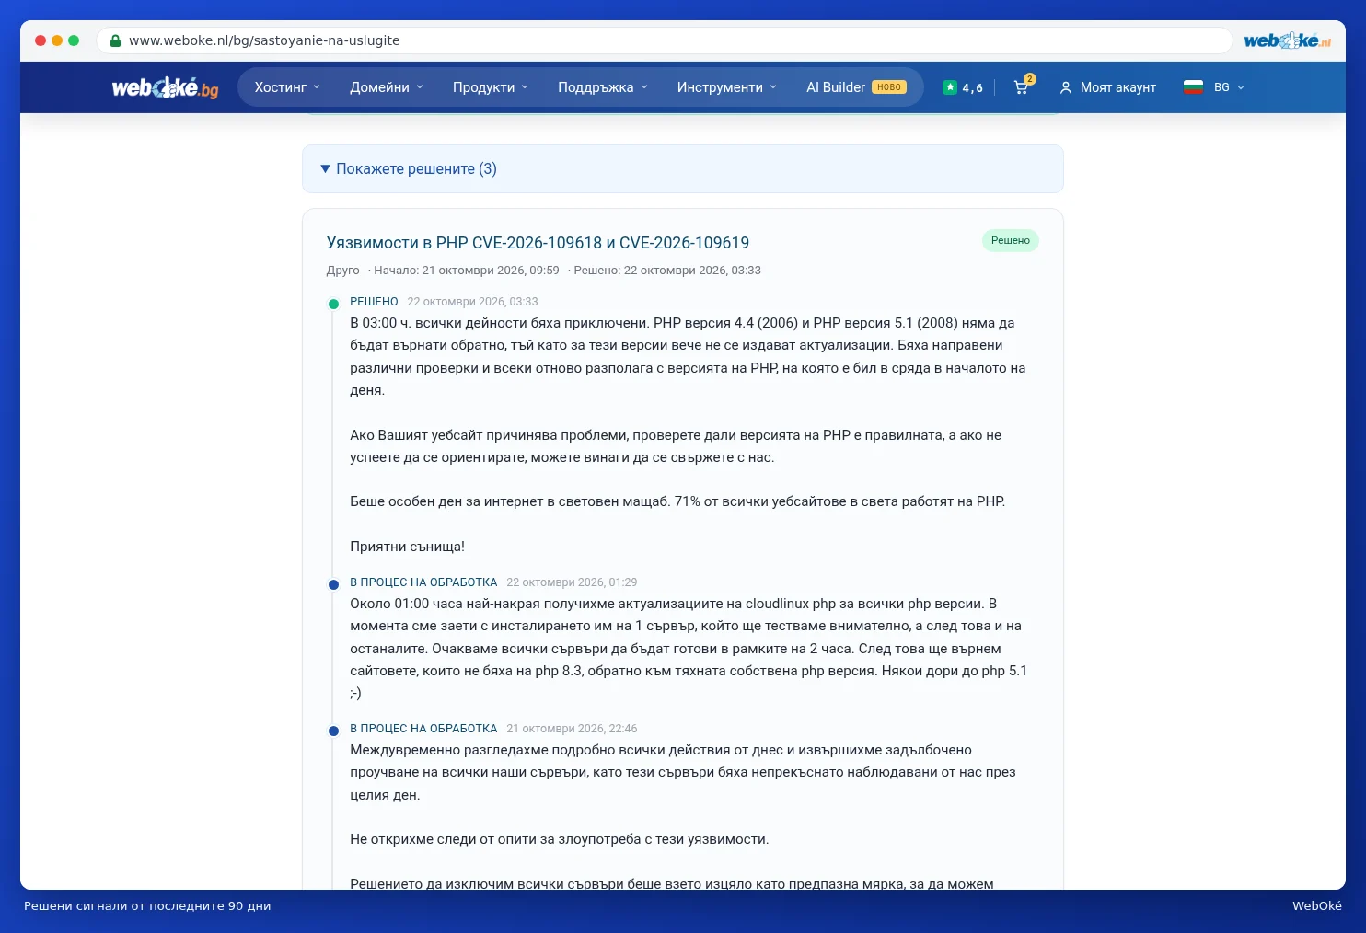
Task: Click the WebOké.bg logo in the navbar
Action: (x=165, y=87)
